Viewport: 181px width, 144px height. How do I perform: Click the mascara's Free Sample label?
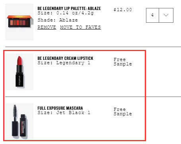pyautogui.click(x=123, y=112)
